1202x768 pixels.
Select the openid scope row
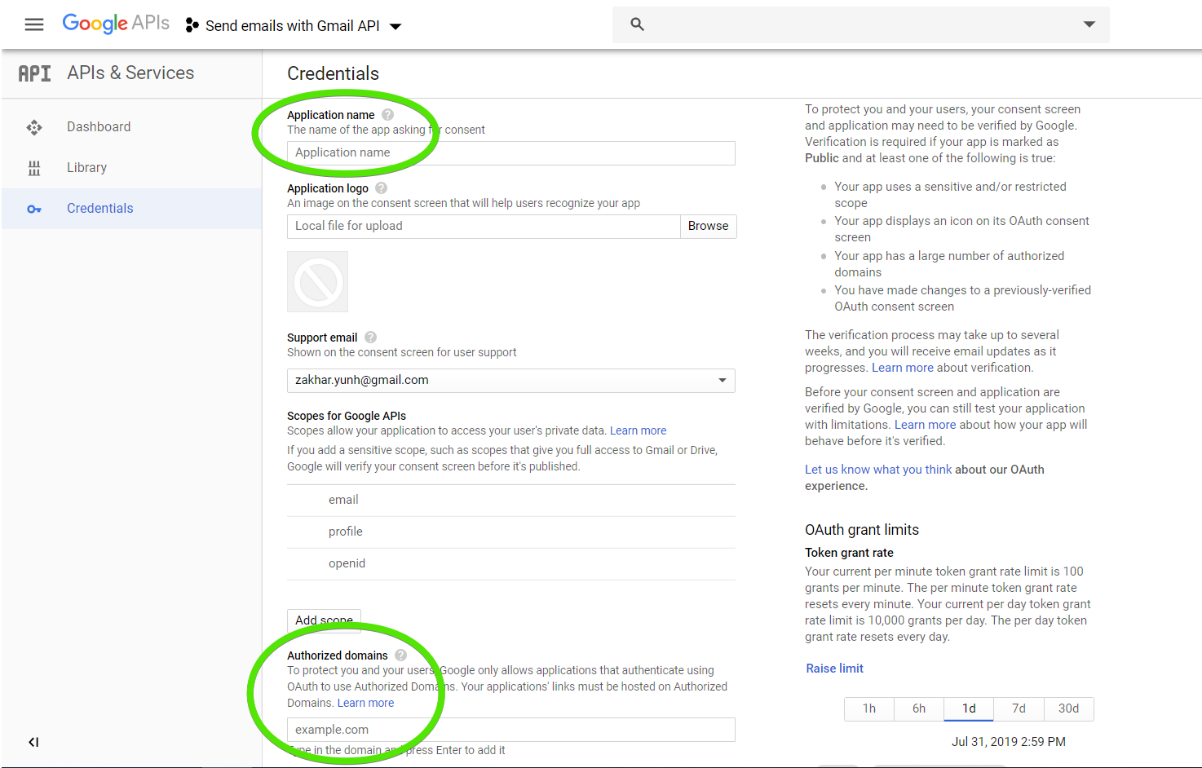(511, 564)
